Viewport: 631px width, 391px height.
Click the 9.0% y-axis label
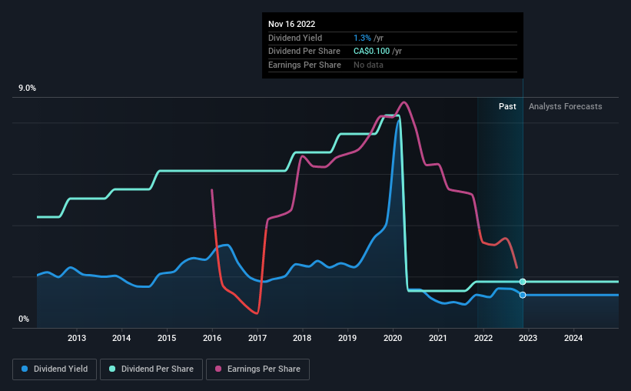27,89
